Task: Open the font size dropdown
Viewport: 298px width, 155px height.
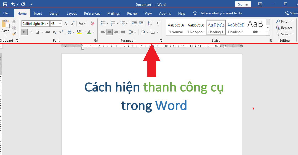Action: click(60, 24)
